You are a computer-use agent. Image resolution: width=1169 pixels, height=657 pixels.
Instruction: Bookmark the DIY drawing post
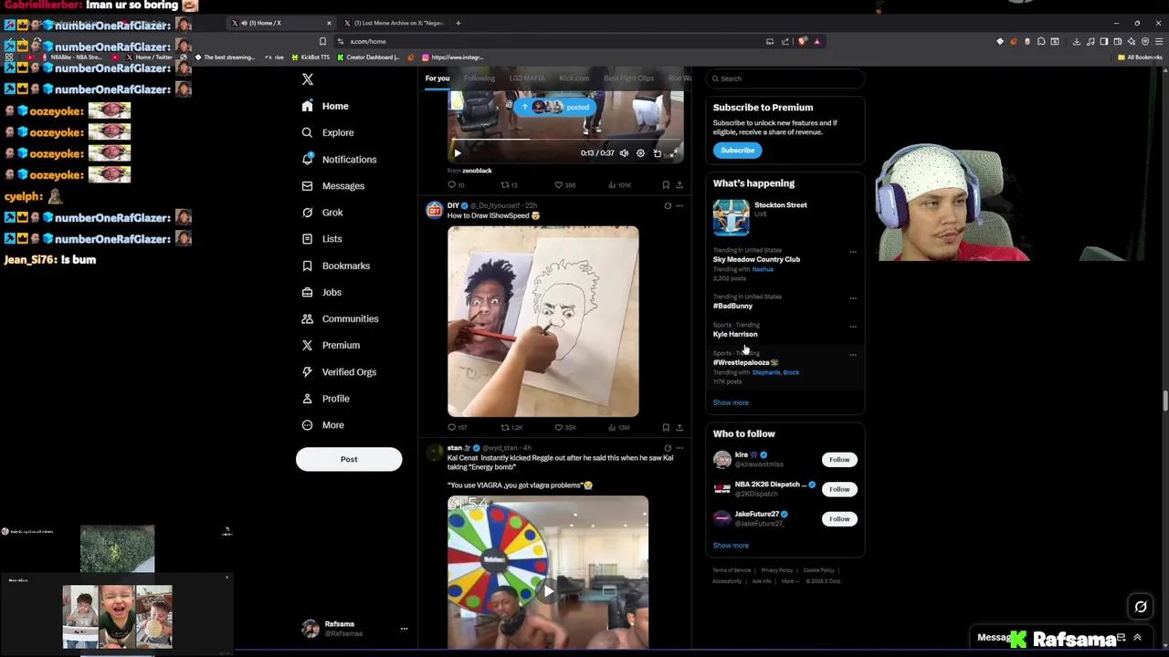pos(666,428)
